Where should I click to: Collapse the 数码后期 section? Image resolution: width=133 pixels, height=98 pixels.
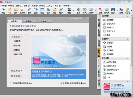pyautogui.click(x=128, y=58)
